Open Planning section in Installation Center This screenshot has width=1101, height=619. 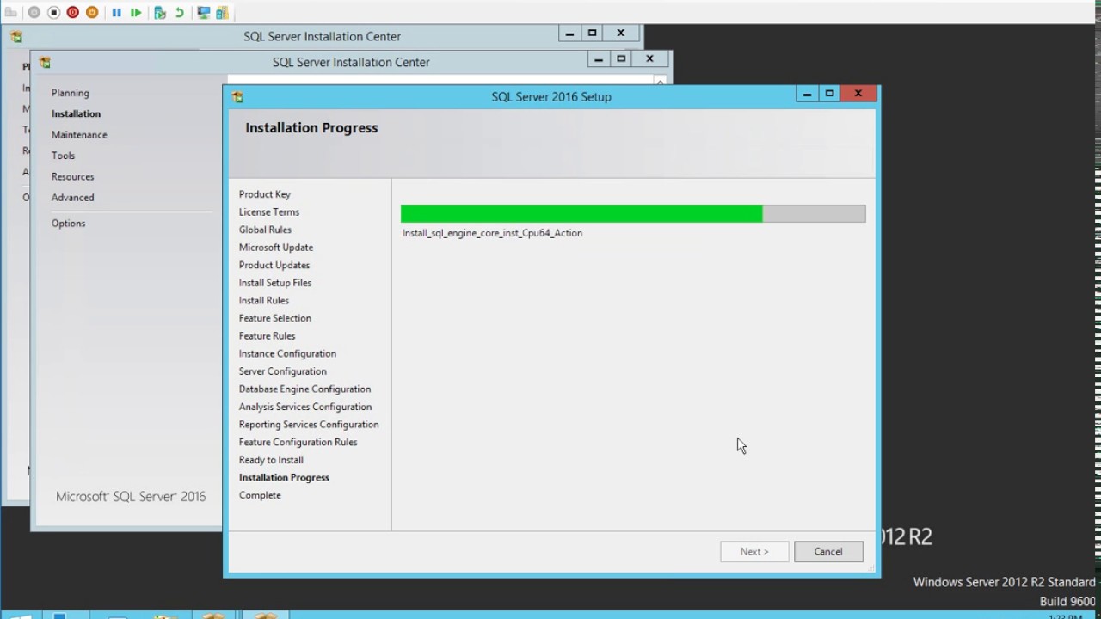pyautogui.click(x=70, y=93)
